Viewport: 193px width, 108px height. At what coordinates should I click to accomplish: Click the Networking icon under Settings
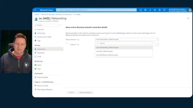[36, 49]
